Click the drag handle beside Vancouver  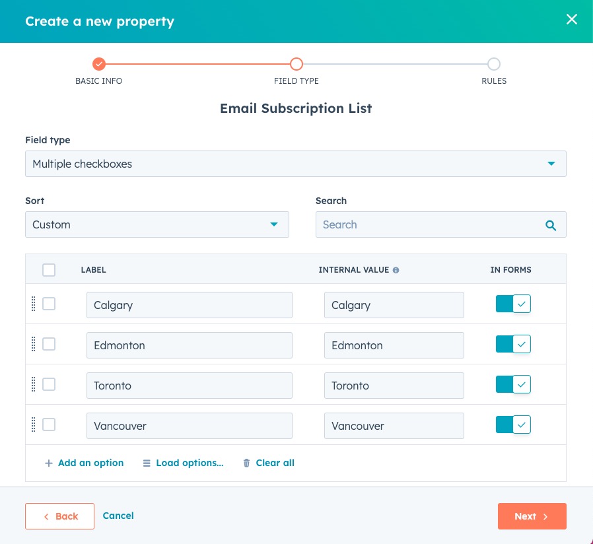coord(33,425)
